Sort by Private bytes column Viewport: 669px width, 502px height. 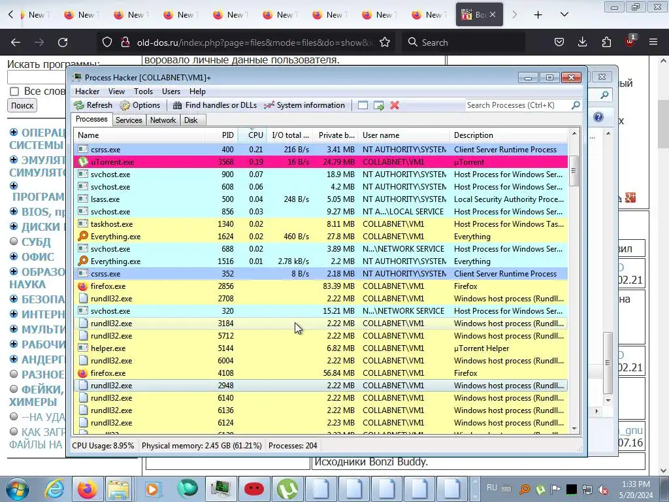tap(336, 135)
